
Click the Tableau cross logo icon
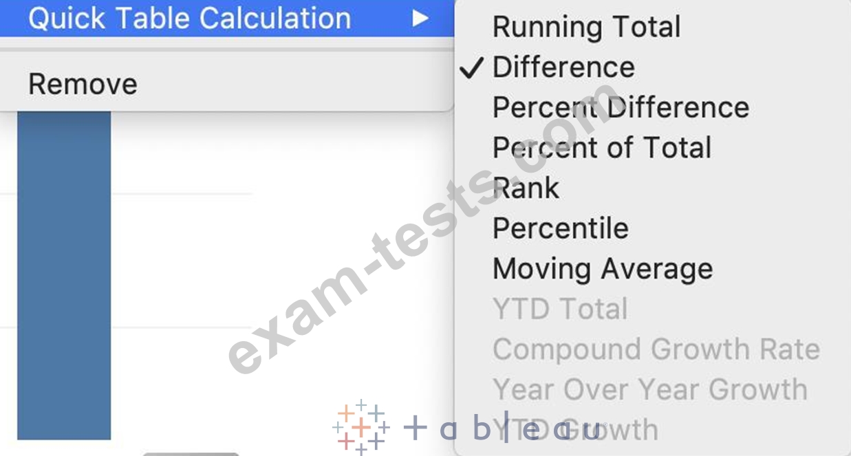point(360,427)
